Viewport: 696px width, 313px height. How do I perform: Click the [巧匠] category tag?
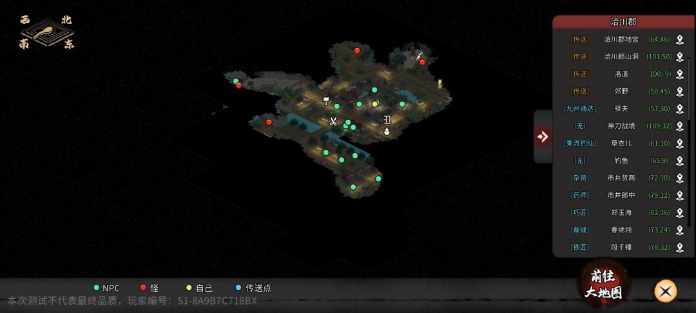pyautogui.click(x=580, y=213)
